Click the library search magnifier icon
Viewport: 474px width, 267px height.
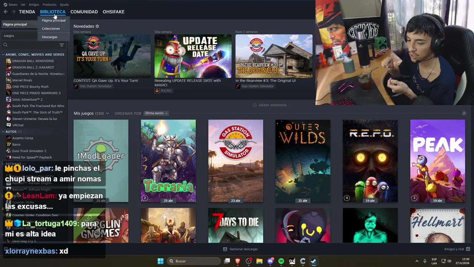[x=5, y=45]
